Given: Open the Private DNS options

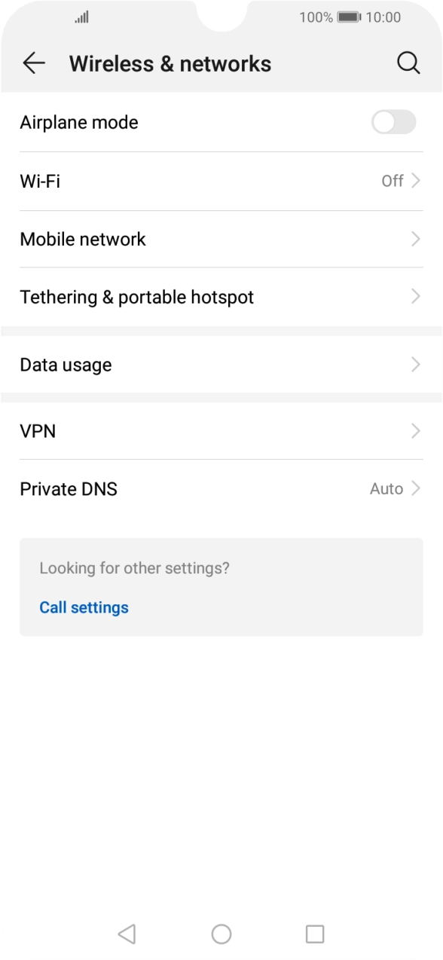Looking at the screenshot, I should (x=221, y=488).
